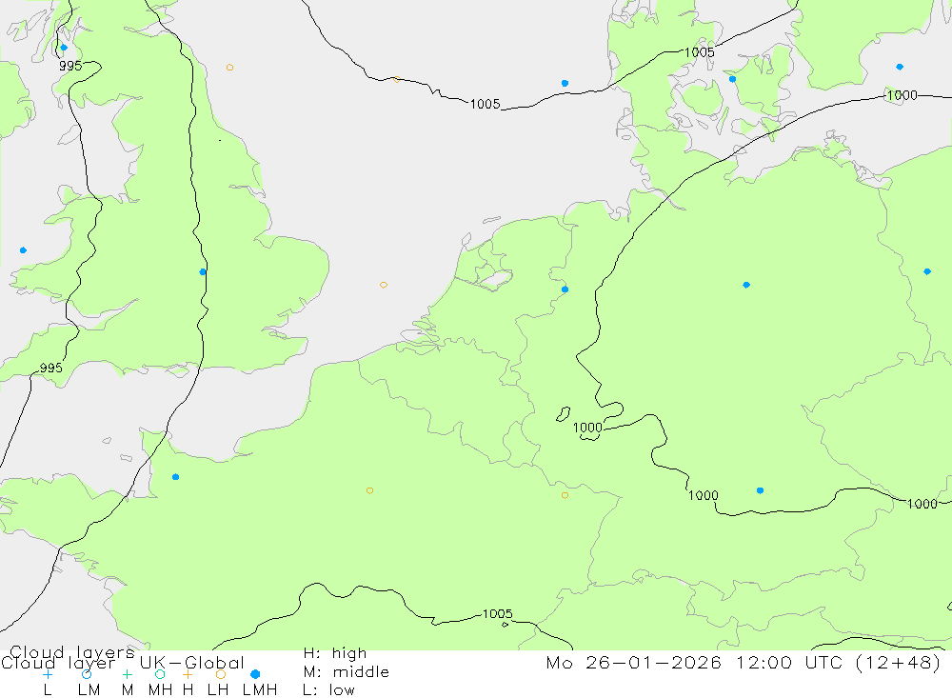
Task: Click the 1000 label left of southern Germany marker
Action: [704, 495]
